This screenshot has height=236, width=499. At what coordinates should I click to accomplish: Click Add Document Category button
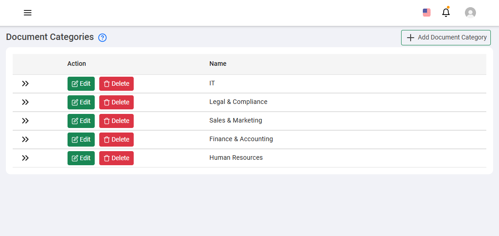(x=446, y=38)
